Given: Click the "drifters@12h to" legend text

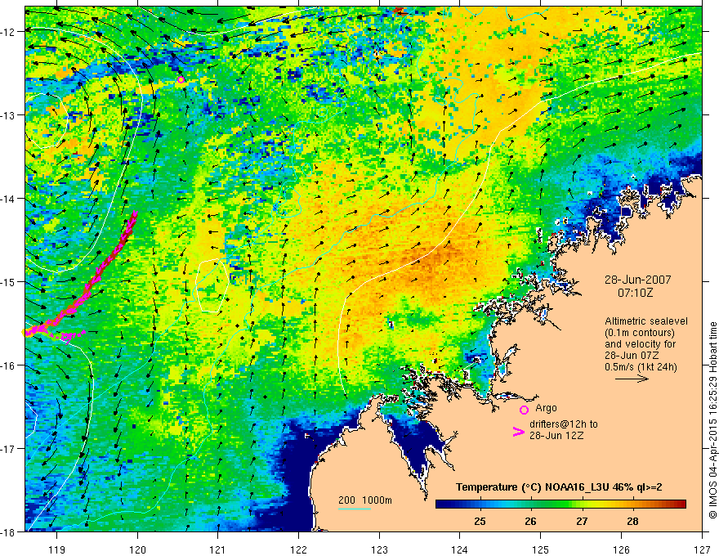Looking at the screenshot, I should click(564, 424).
